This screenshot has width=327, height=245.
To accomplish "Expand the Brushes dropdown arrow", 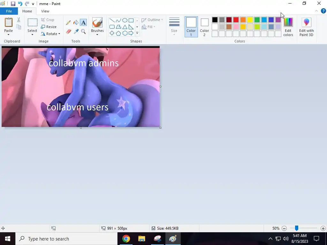I will (97, 35).
